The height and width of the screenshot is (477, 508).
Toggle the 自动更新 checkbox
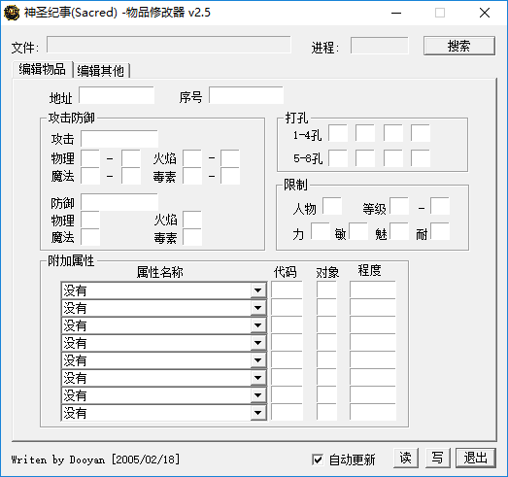click(x=318, y=460)
